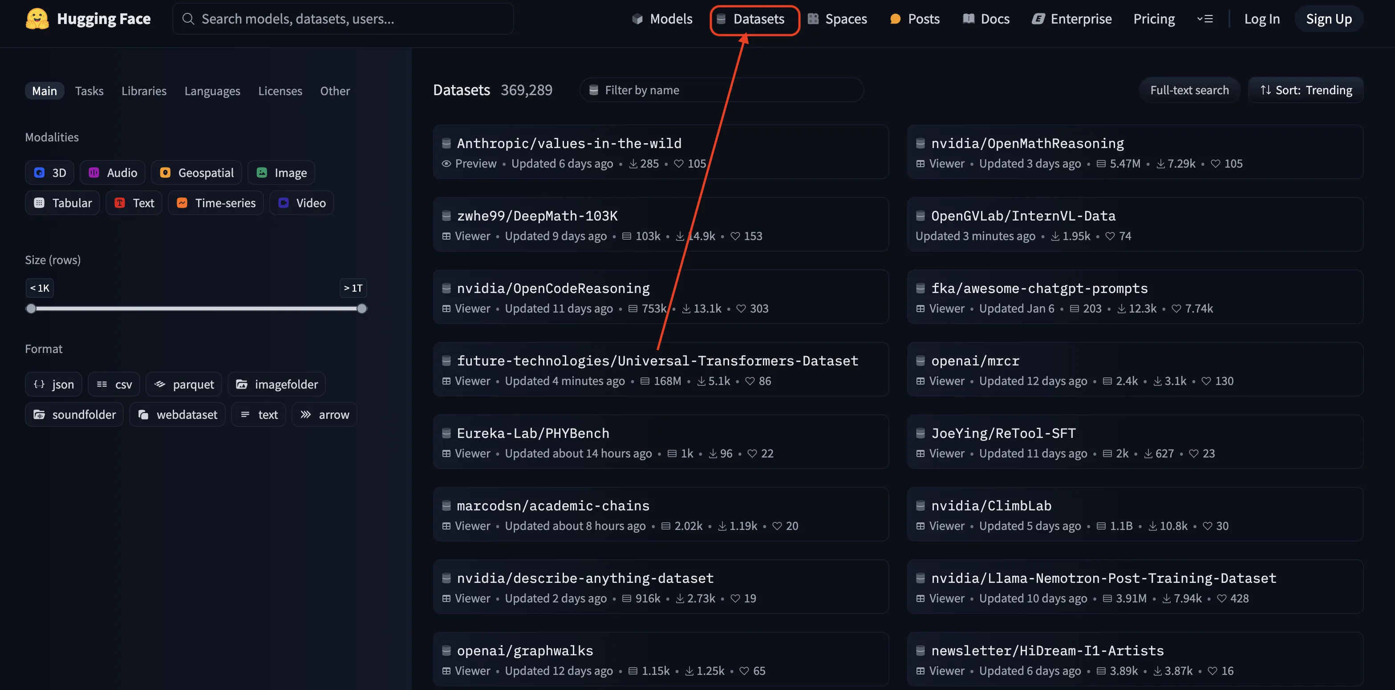Toggle the Tabular modality filter
This screenshot has height=690, width=1395.
click(x=62, y=203)
